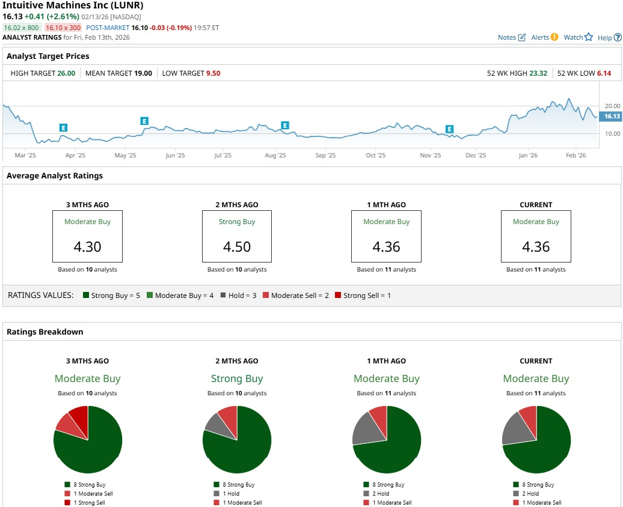Click the Strong Sell red legend swatch
This screenshot has width=623, height=507.
pos(338,295)
